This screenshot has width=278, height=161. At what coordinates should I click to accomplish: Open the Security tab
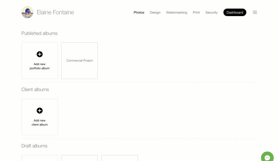coord(211,13)
